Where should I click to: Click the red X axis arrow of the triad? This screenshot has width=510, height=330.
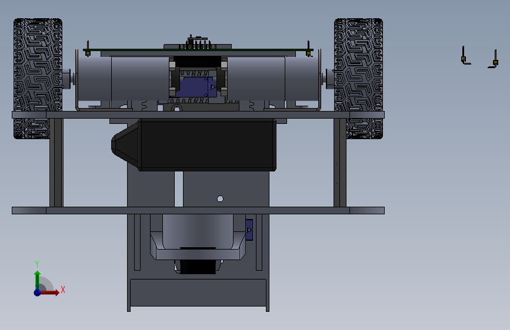[x=49, y=292]
